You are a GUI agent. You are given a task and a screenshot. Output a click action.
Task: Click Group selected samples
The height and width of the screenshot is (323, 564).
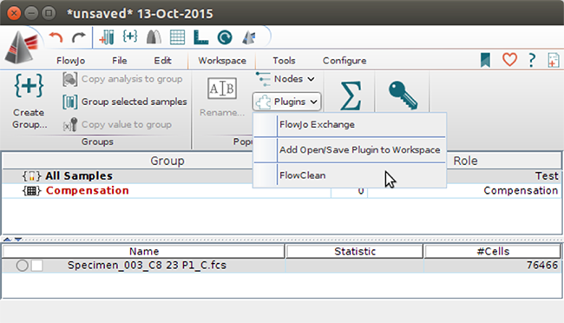pos(125,102)
